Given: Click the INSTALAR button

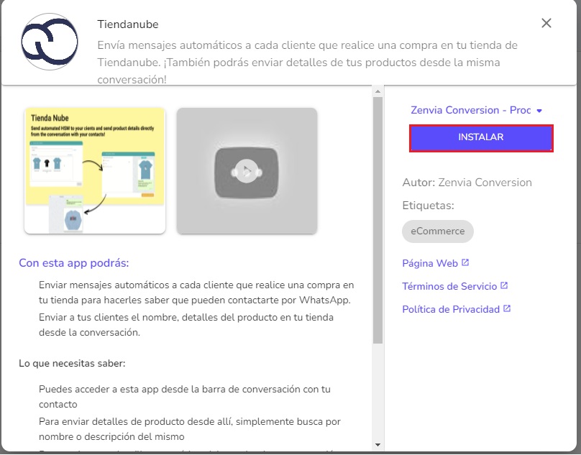Looking at the screenshot, I should (x=481, y=138).
